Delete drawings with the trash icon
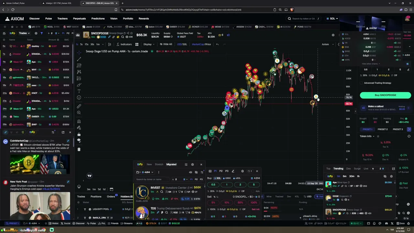 pyautogui.click(x=79, y=149)
